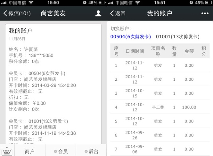This screenshot has width=213, height=156.
Task: Select the 计次剩余 0次 line
Action: pyautogui.click(x=24, y=109)
